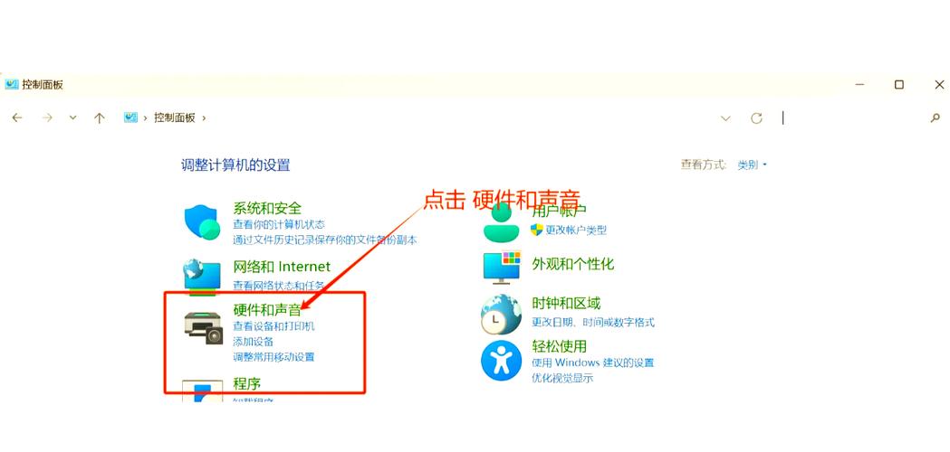Open the 网络和 Internet category

(x=282, y=267)
